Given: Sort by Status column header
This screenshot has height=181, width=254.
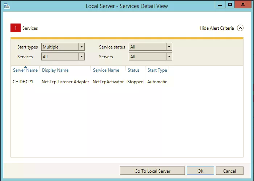Looking at the screenshot, I should (134, 70).
